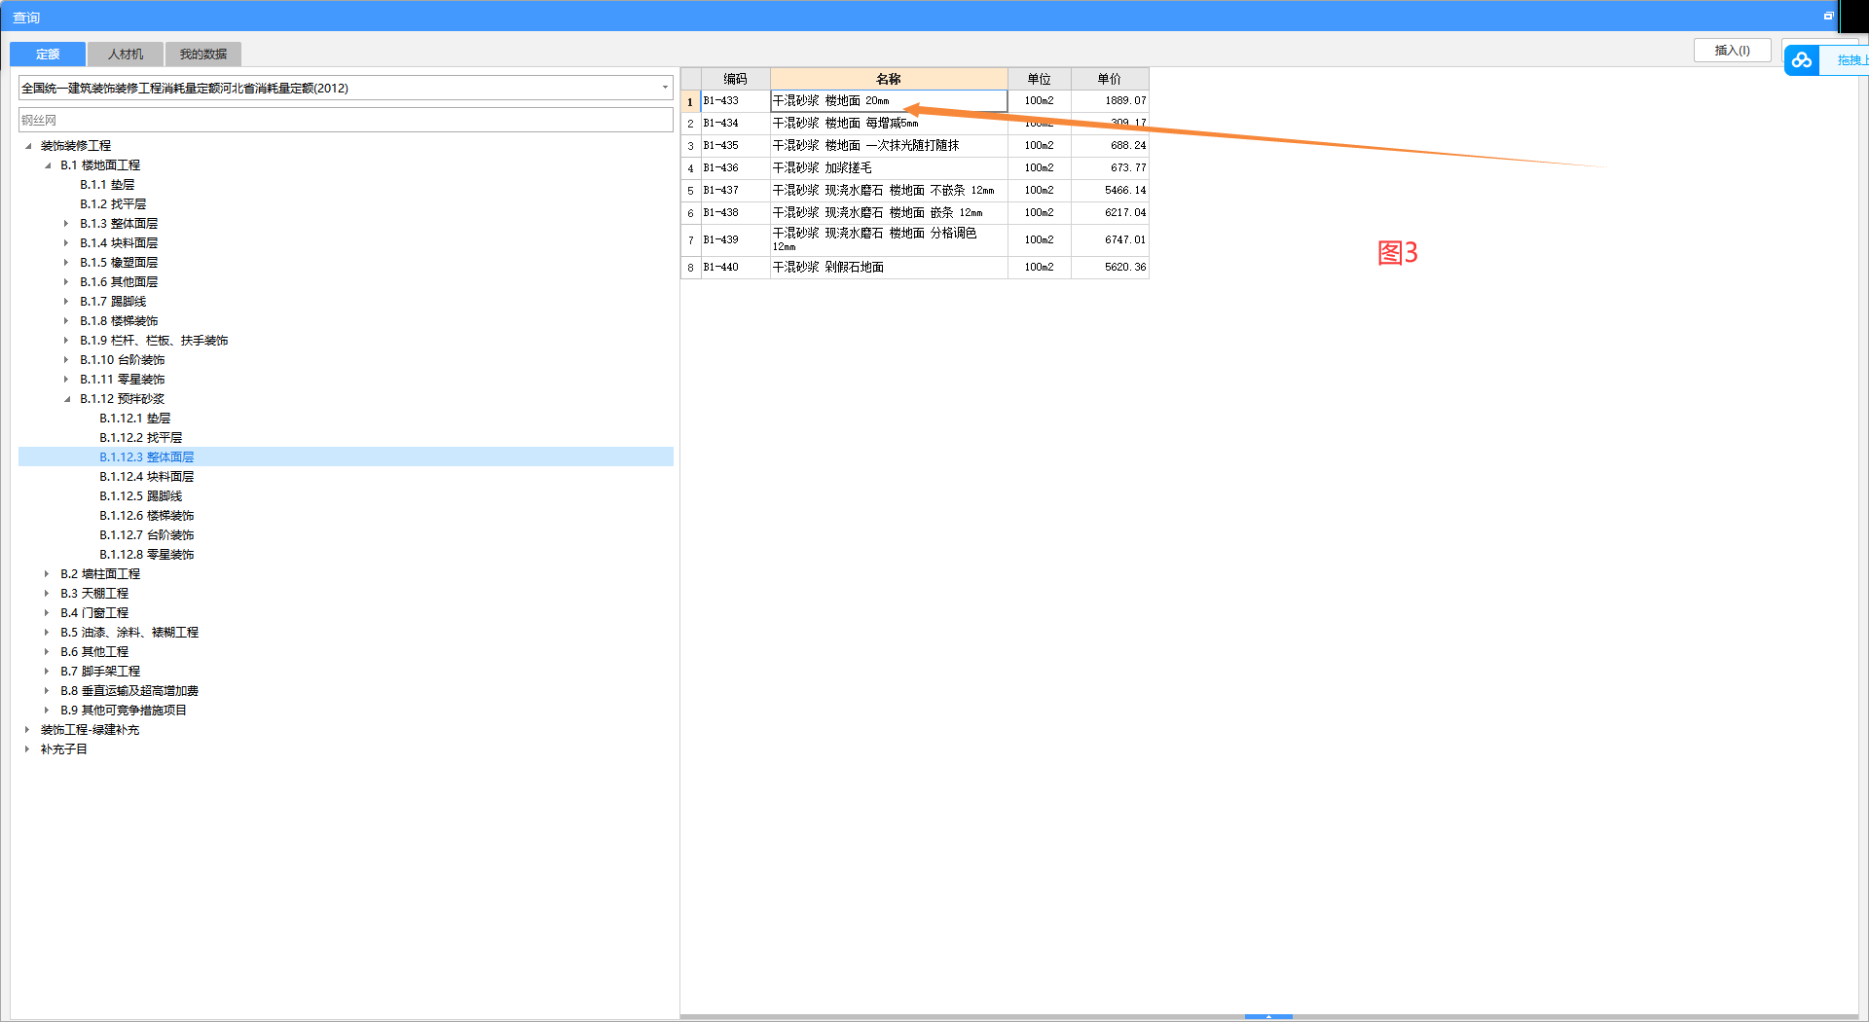Select B.1.1 垫层 in the tree
The image size is (1869, 1022).
click(x=107, y=185)
